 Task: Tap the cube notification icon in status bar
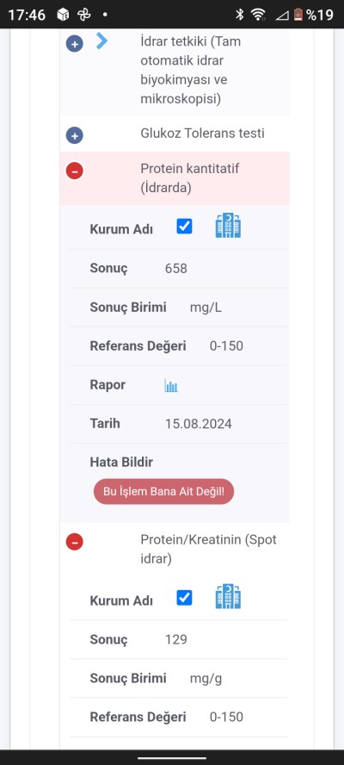coord(63,16)
